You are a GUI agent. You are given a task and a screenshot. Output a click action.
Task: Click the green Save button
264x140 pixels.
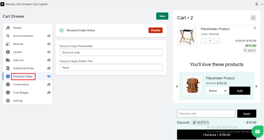tap(162, 16)
